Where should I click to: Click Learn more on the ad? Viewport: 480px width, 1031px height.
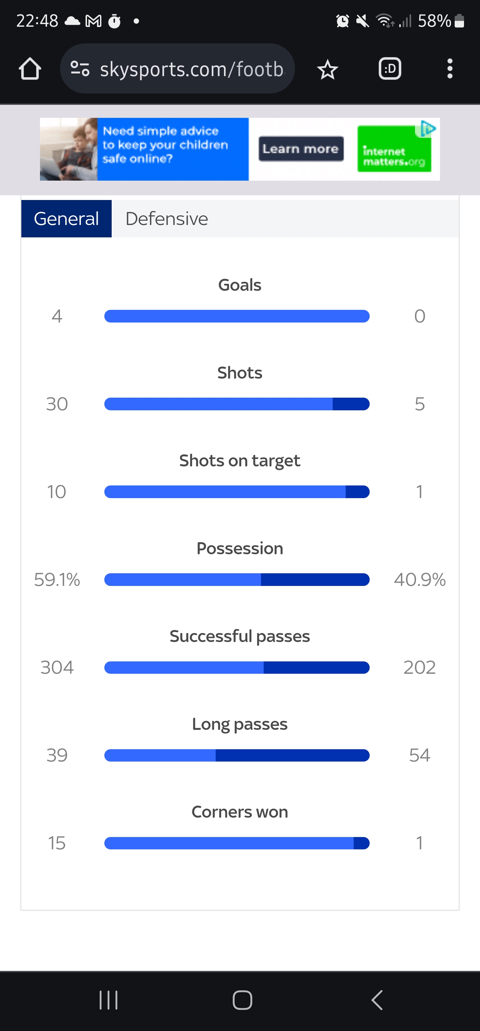301,149
